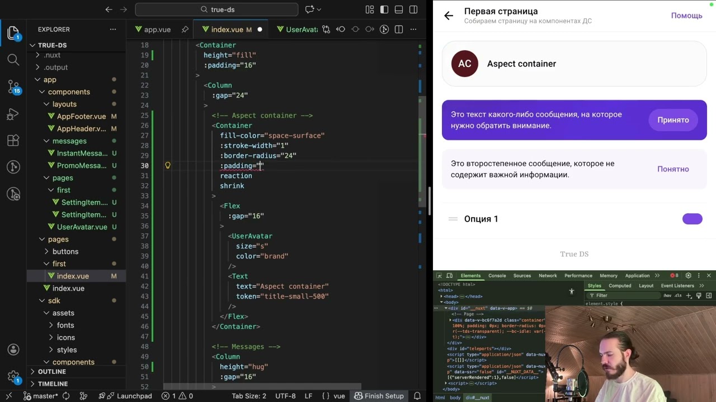Open the Explorer view in activity bar
This screenshot has height=402, width=716.
click(x=13, y=33)
